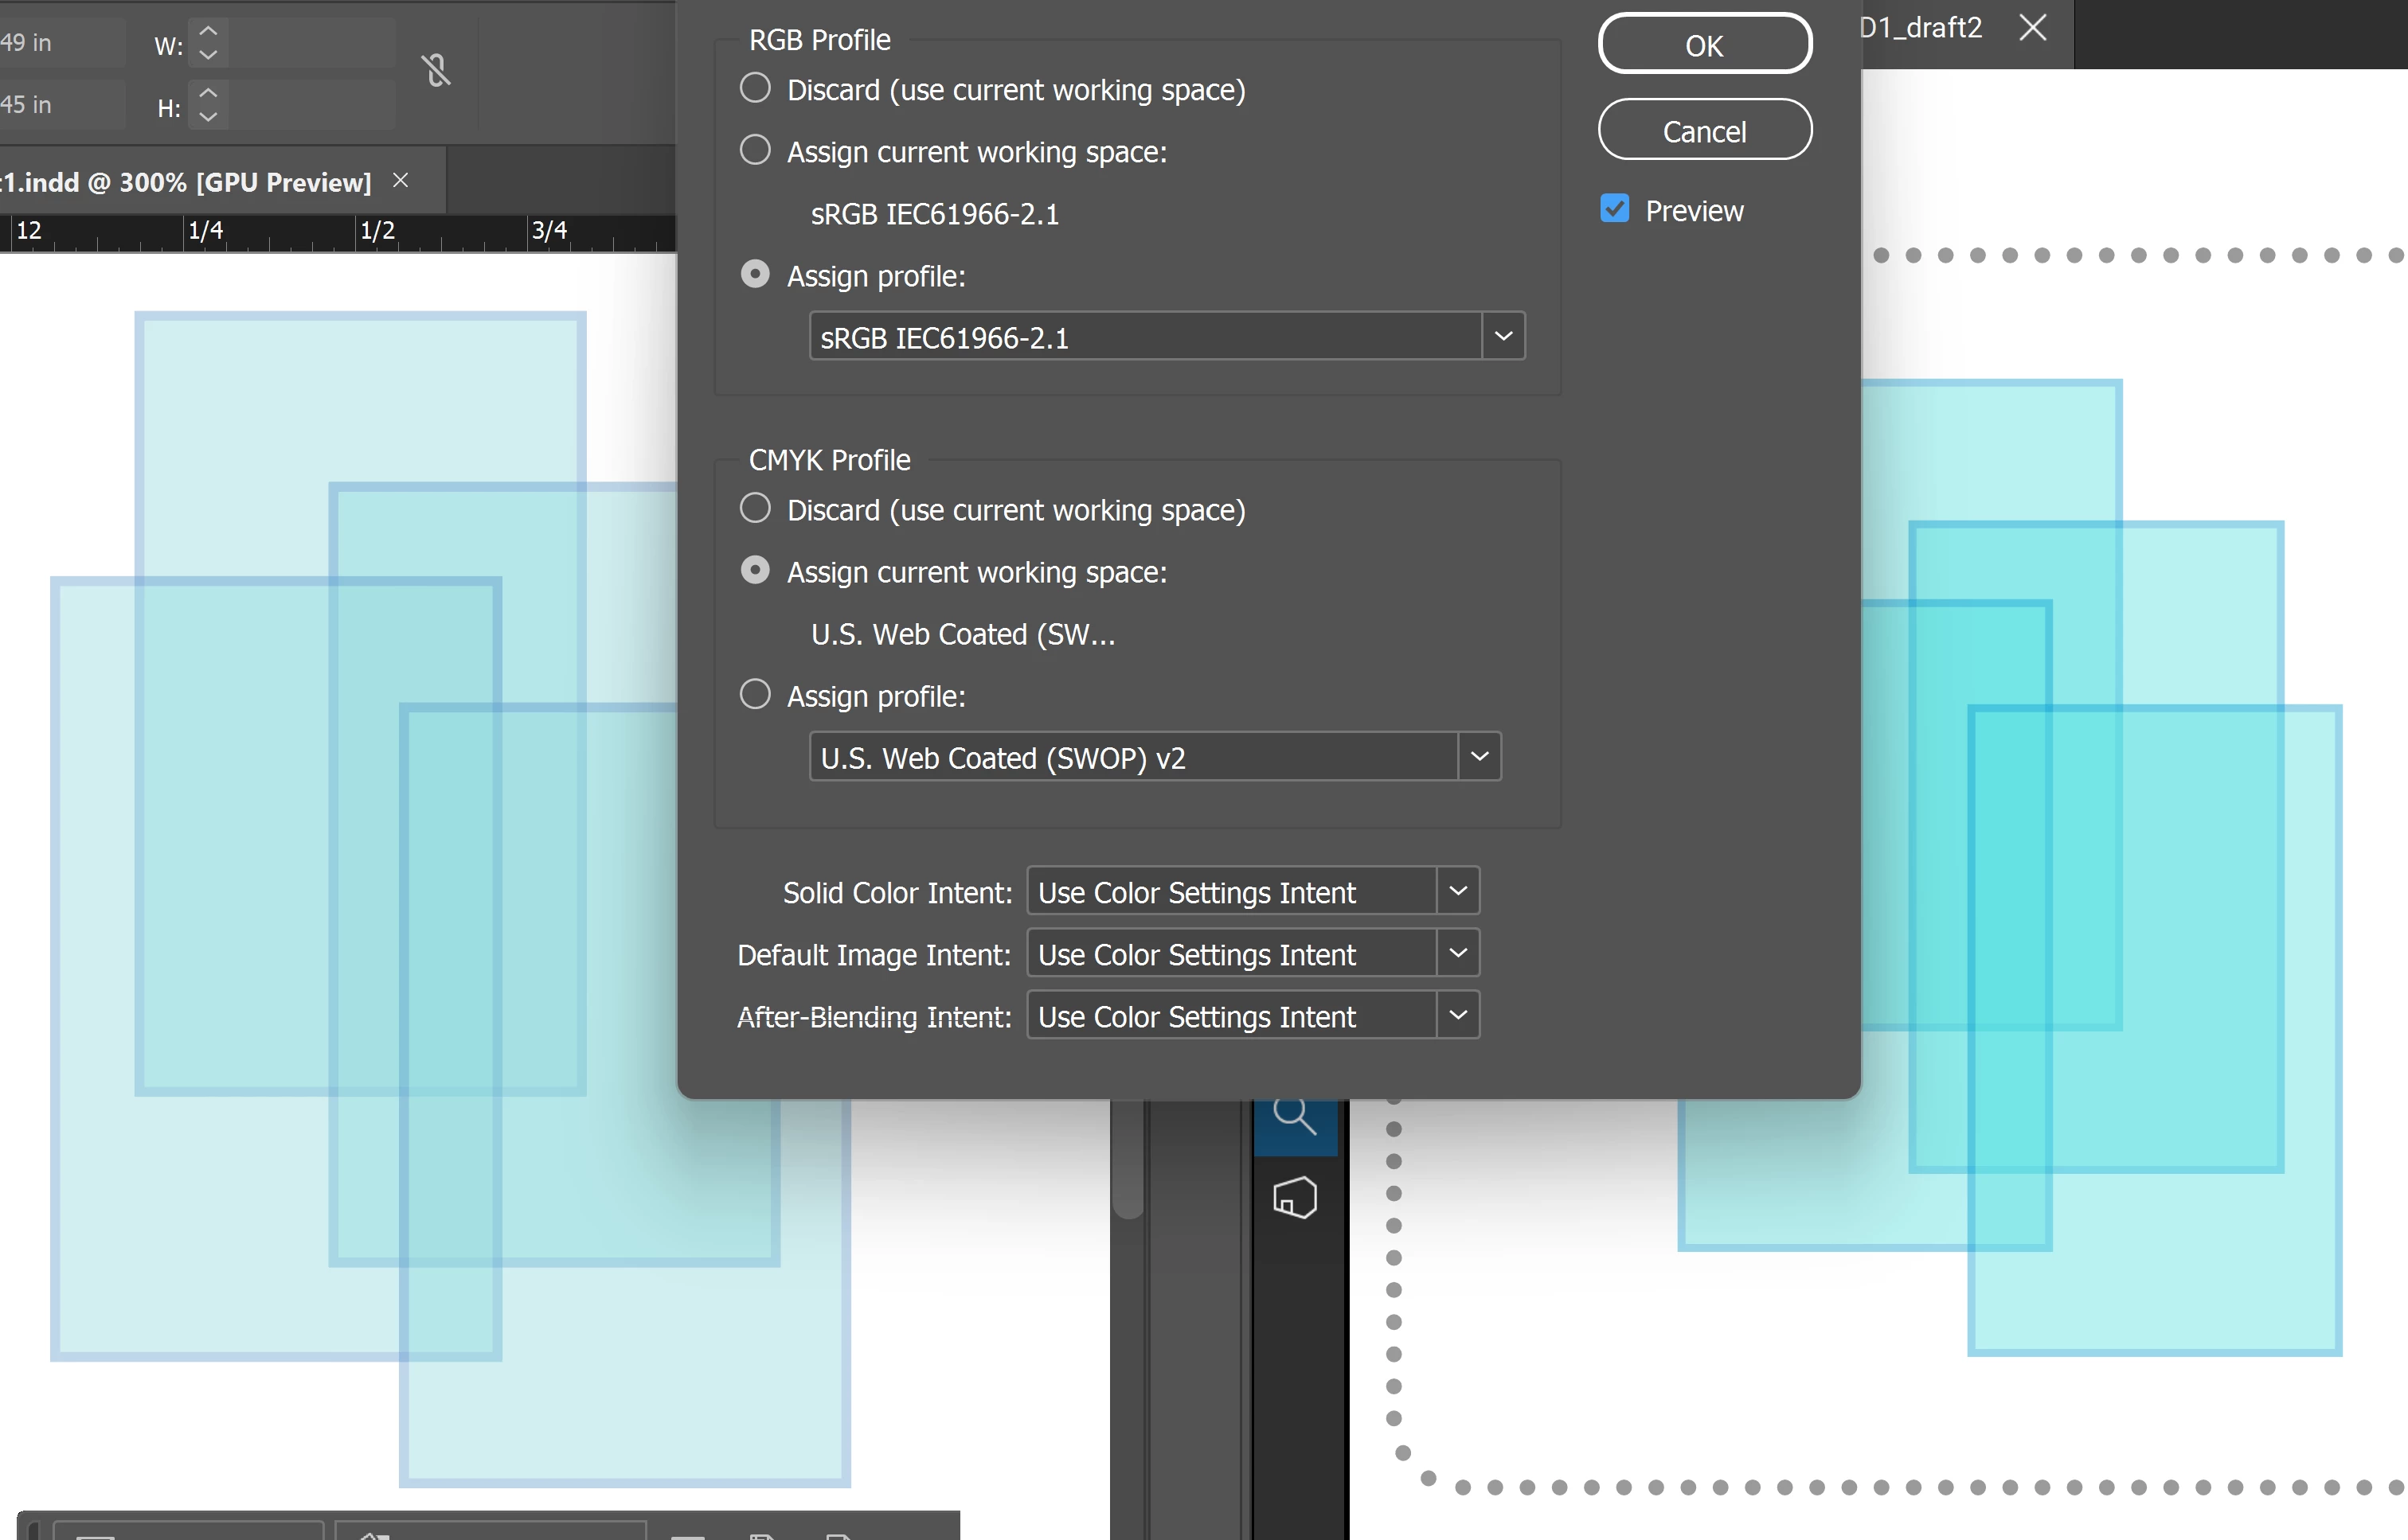The image size is (2408, 1540).
Task: Select RGB Assign current working space radio
Action: (x=756, y=150)
